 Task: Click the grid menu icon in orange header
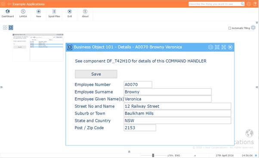pyautogui.click(x=3, y=4)
